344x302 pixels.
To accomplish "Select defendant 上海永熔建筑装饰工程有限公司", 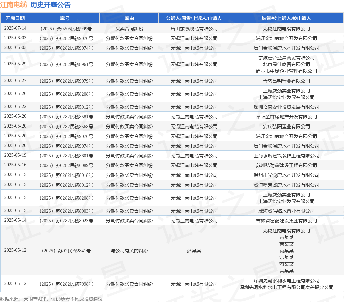I will 287,156.
